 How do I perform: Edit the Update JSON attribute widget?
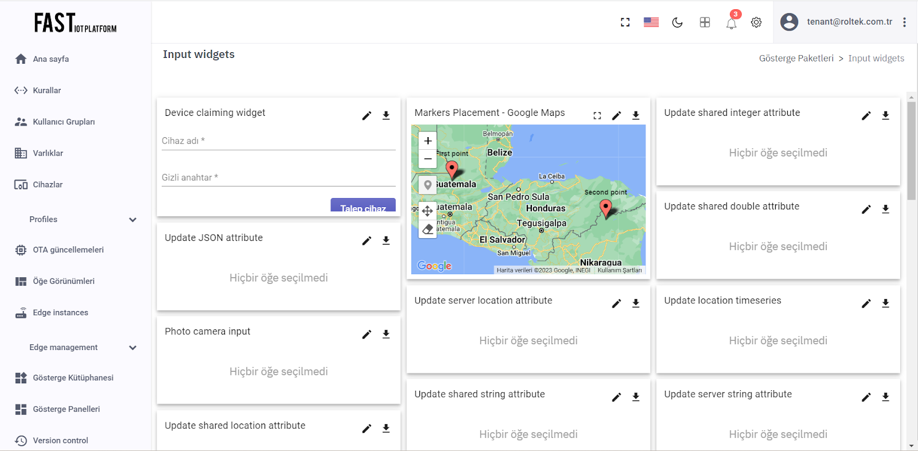pos(367,241)
